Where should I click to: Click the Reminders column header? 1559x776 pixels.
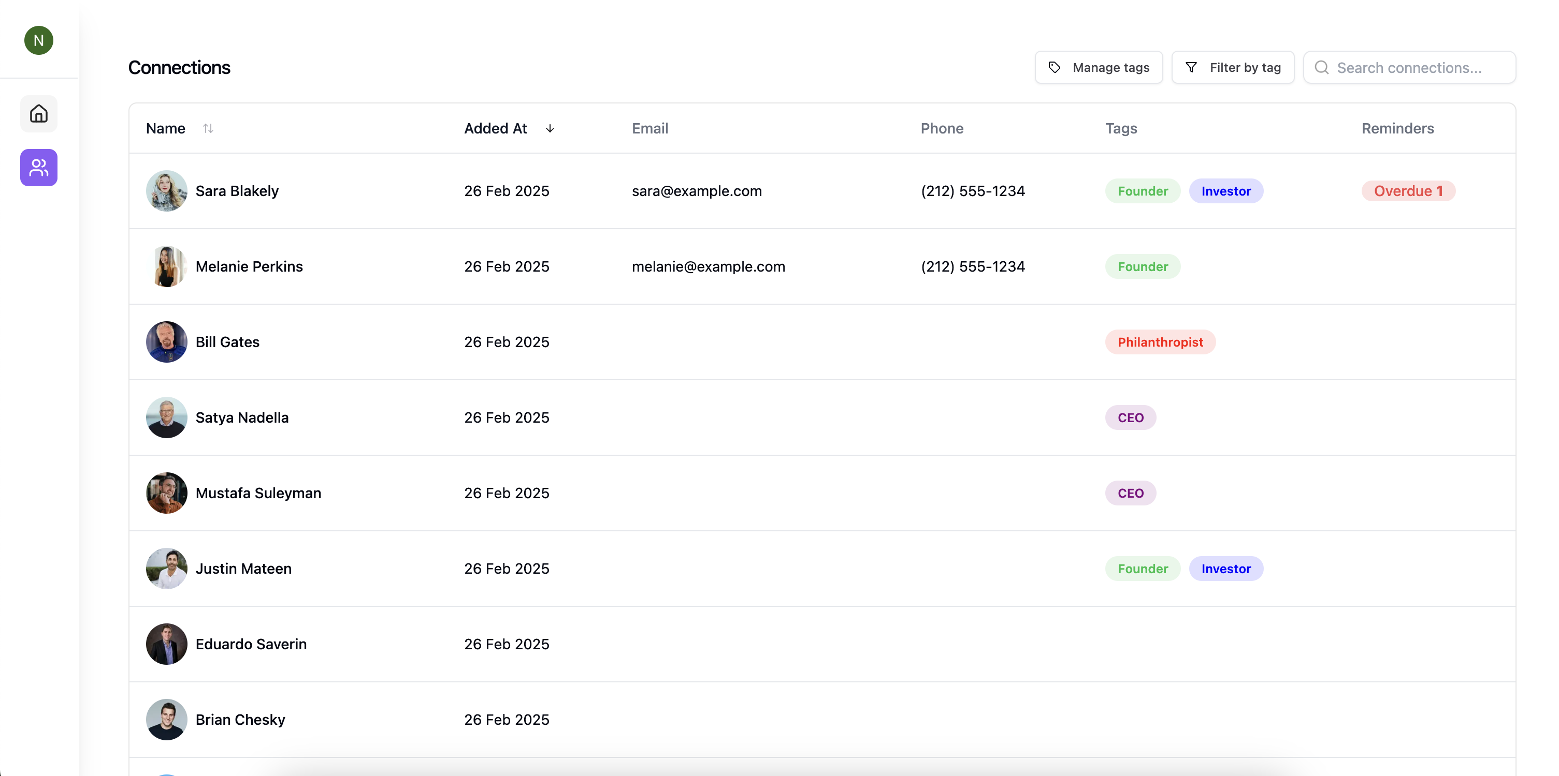tap(1398, 128)
